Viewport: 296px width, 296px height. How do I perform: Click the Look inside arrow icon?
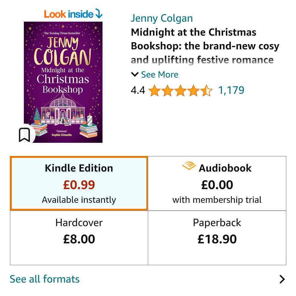pyautogui.click(x=98, y=14)
